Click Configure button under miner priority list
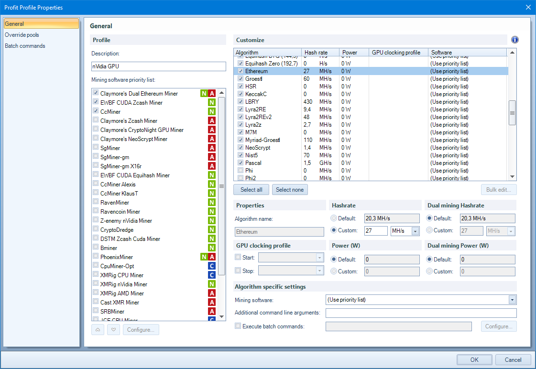This screenshot has width=536, height=369. 141,330
